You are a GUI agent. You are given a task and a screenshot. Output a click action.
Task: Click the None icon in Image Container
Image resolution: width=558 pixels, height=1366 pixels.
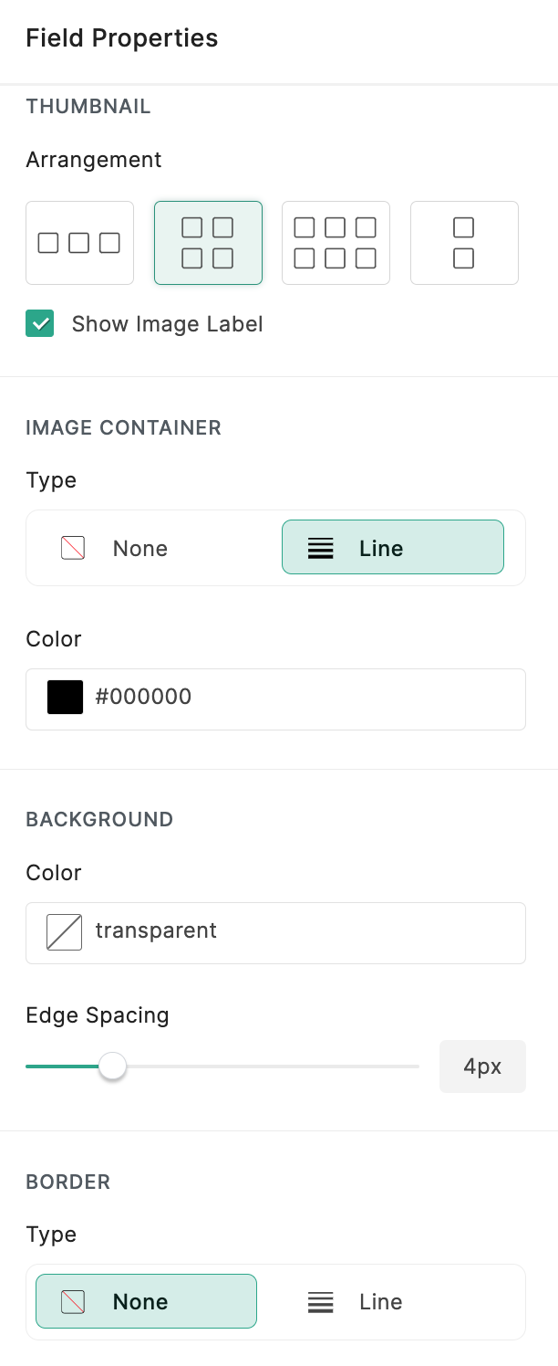pyautogui.click(x=73, y=548)
